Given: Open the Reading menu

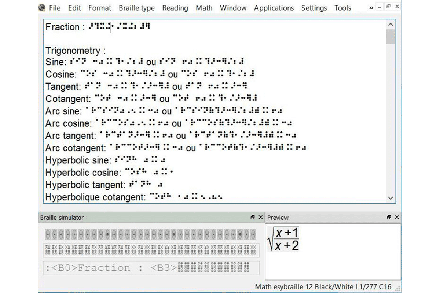Looking at the screenshot, I should click(x=175, y=8).
